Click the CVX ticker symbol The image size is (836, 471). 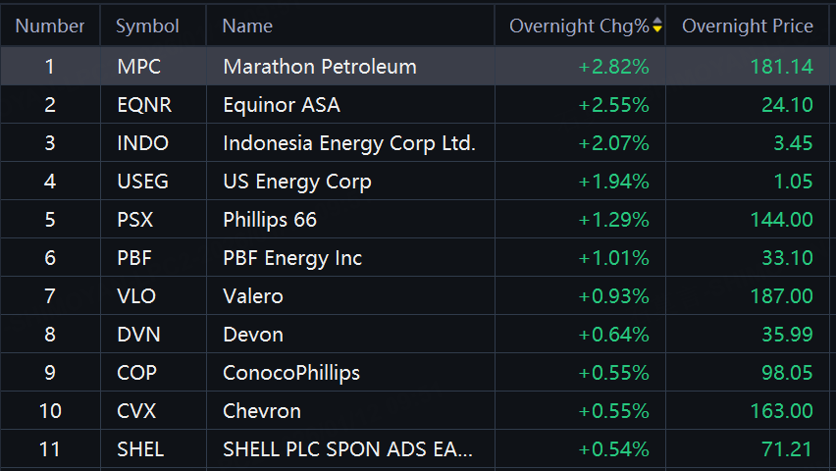[x=136, y=411]
